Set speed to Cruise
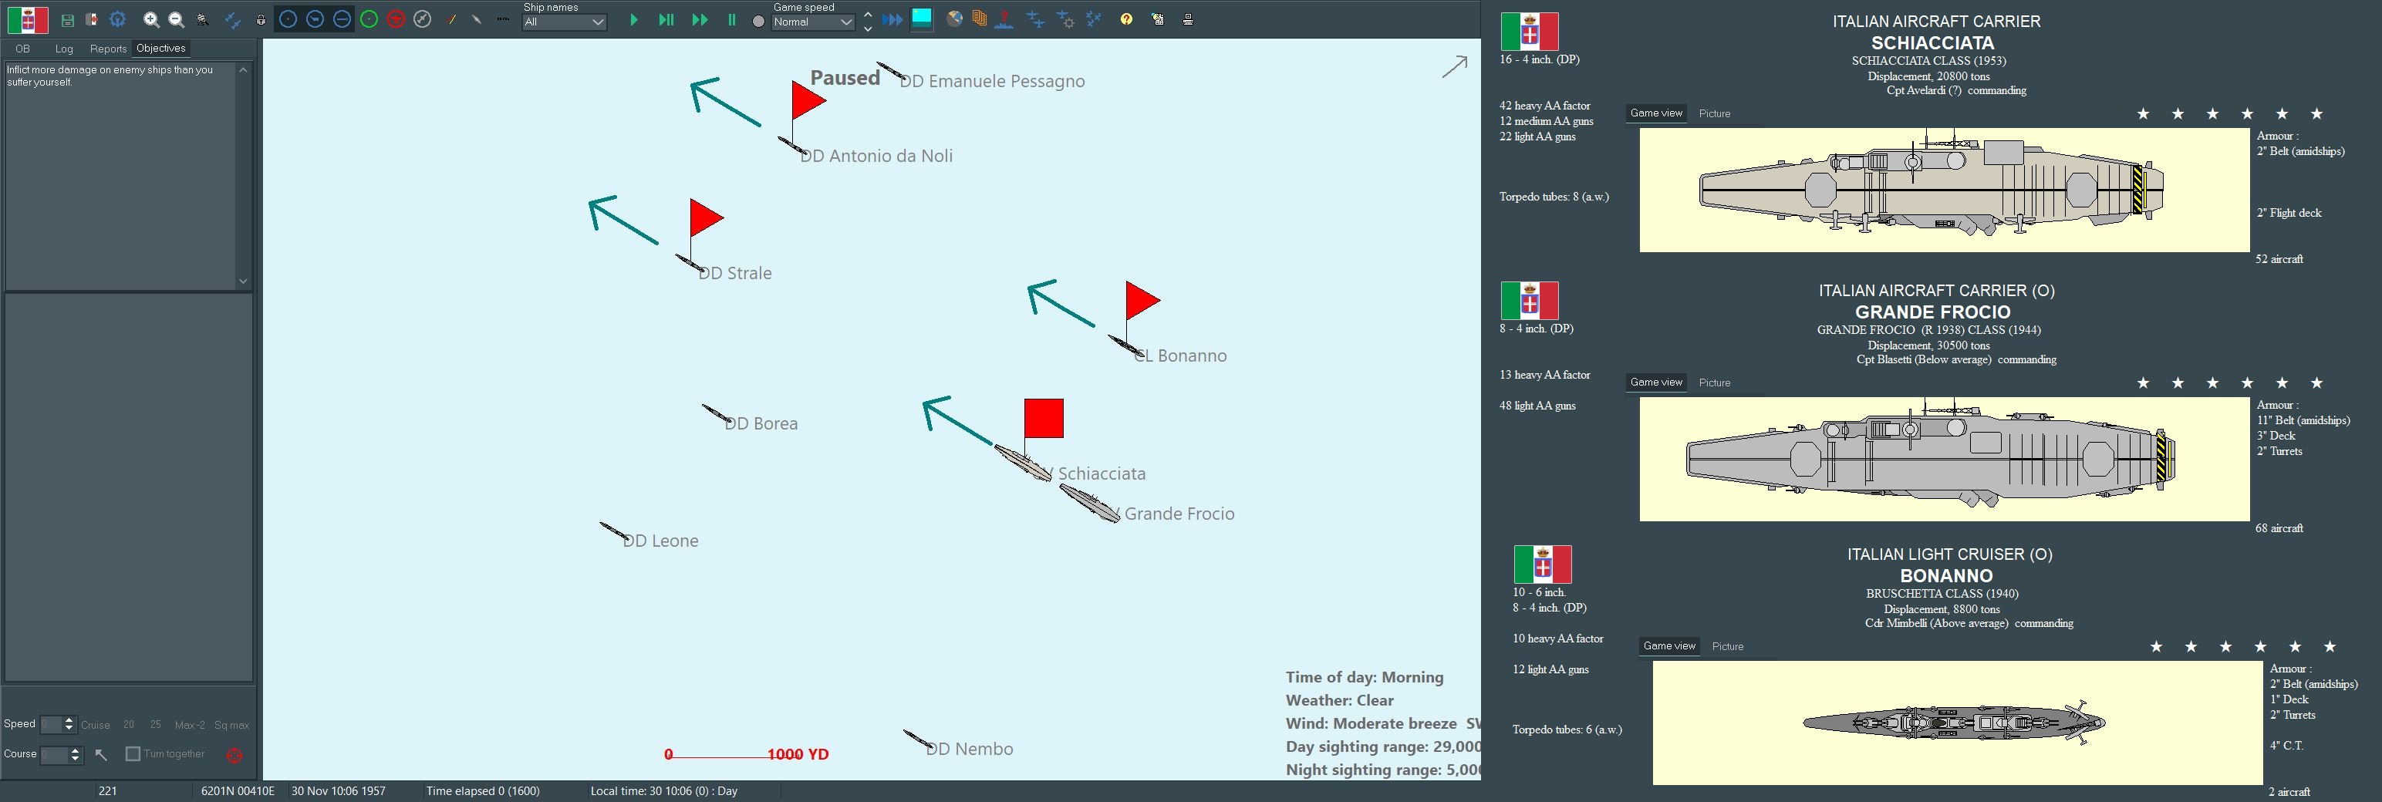This screenshot has width=2382, height=802. [95, 726]
